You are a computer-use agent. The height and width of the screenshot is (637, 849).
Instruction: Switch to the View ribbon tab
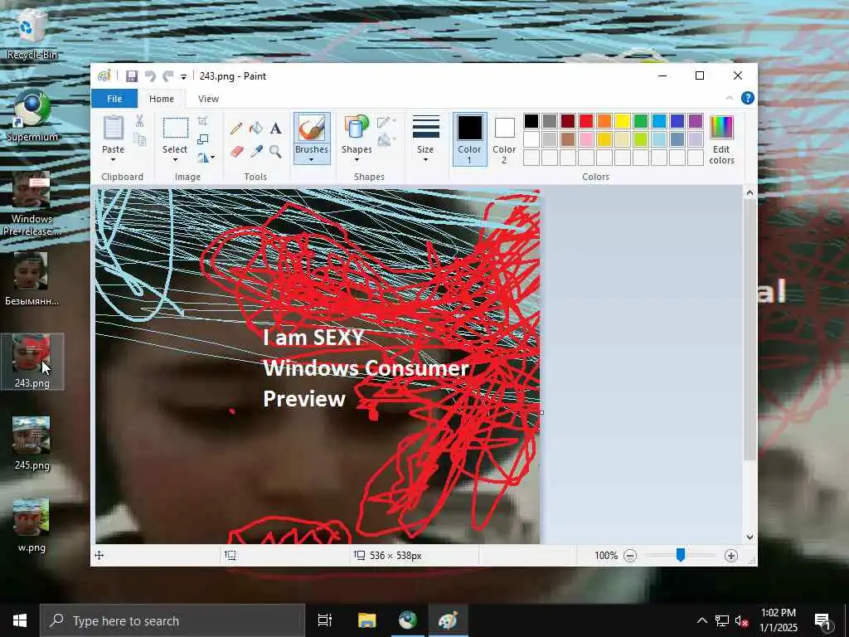click(208, 99)
